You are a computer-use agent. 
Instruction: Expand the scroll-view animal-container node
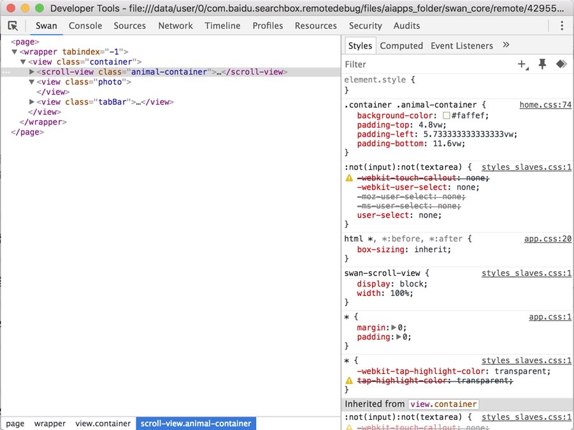click(32, 71)
